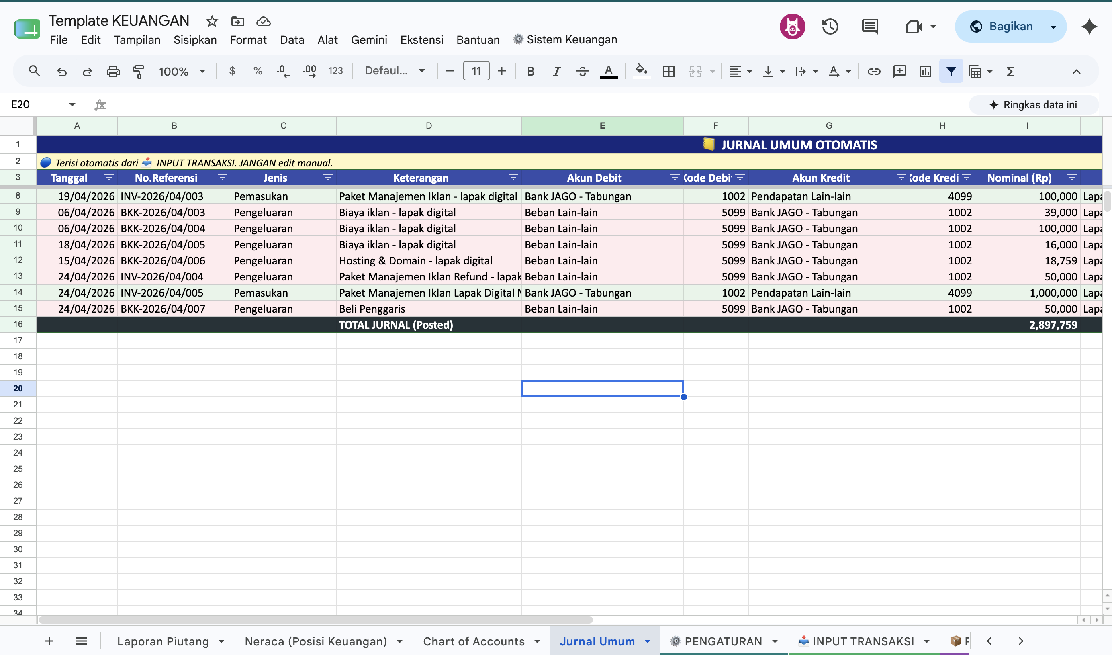This screenshot has width=1112, height=655.
Task: Click the redo arrow icon
Action: [x=87, y=72]
